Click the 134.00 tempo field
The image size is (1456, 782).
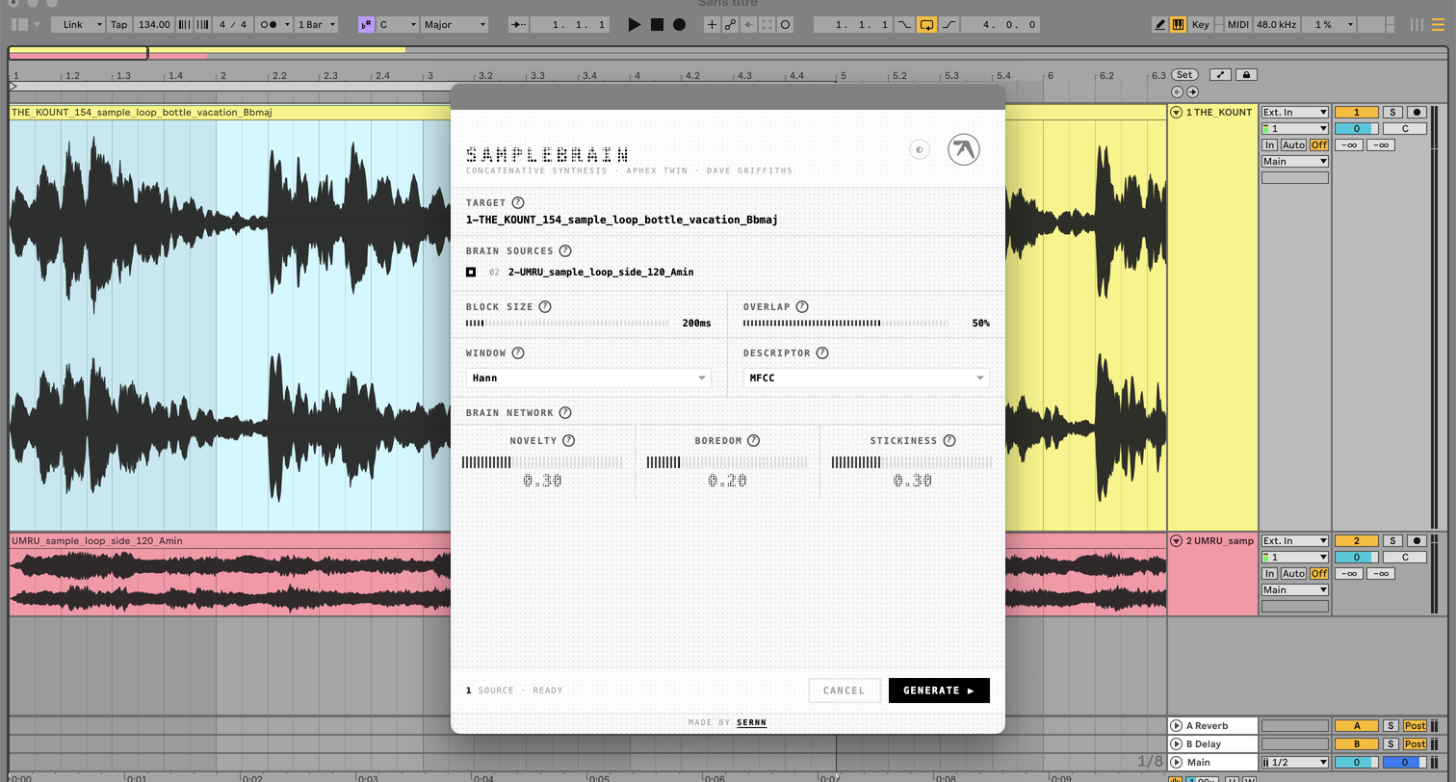pos(153,24)
